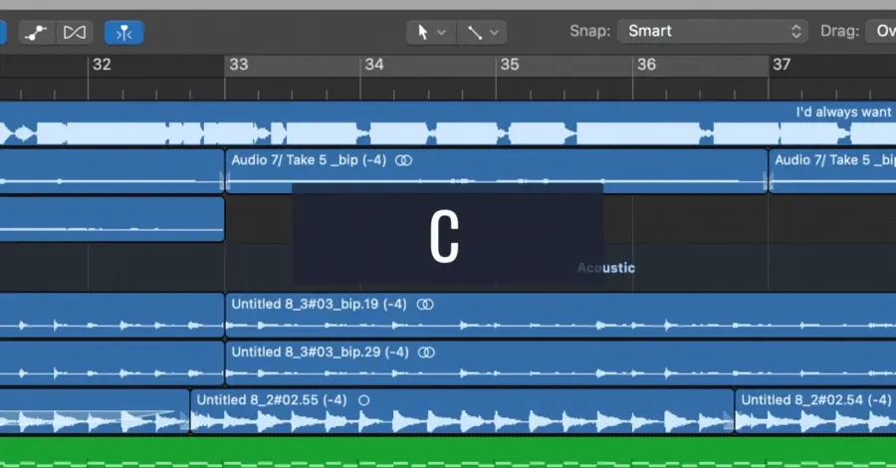Toggle the automation curve tool button
Screen dimensions: 896x468
(x=36, y=33)
